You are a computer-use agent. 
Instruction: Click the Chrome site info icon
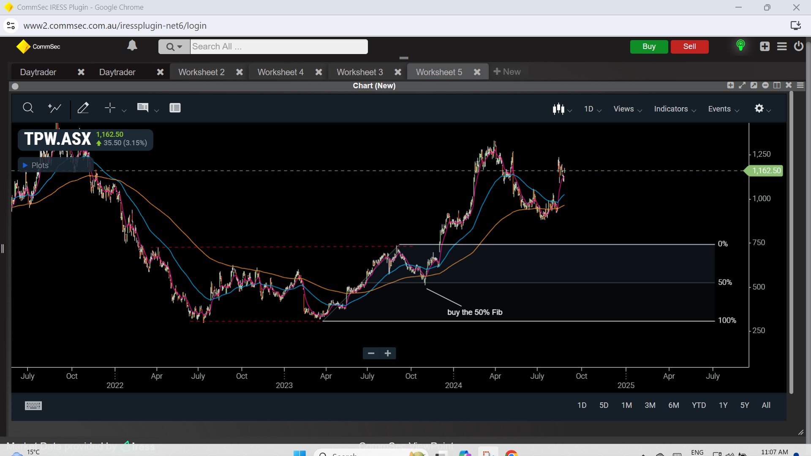click(11, 26)
